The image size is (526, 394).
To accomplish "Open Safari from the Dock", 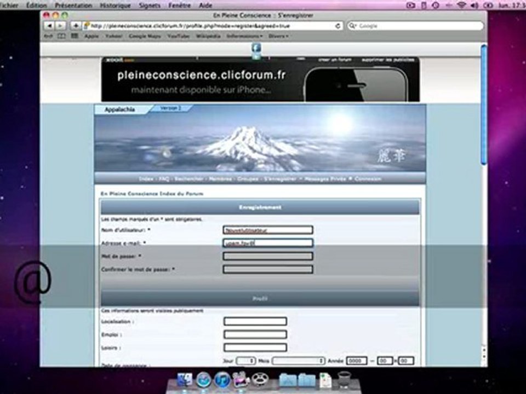I will click(203, 380).
